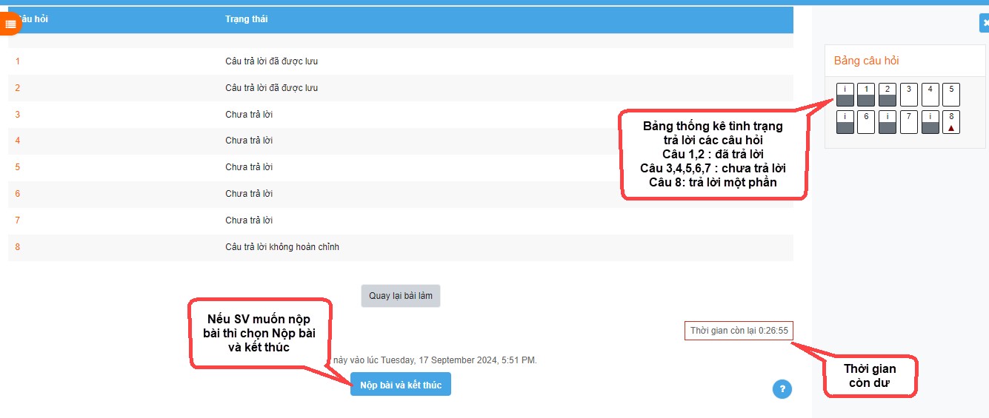This screenshot has width=989, height=418.
Task: Open question 1 link in summary table
Action: point(18,61)
